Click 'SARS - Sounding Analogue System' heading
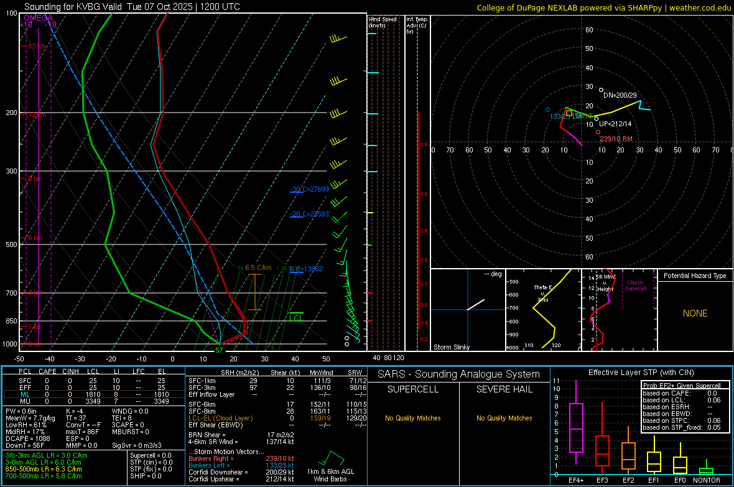The width and height of the screenshot is (734, 487). (459, 374)
